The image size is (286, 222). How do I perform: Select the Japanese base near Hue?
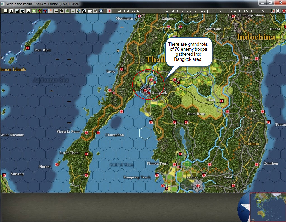(263, 112)
